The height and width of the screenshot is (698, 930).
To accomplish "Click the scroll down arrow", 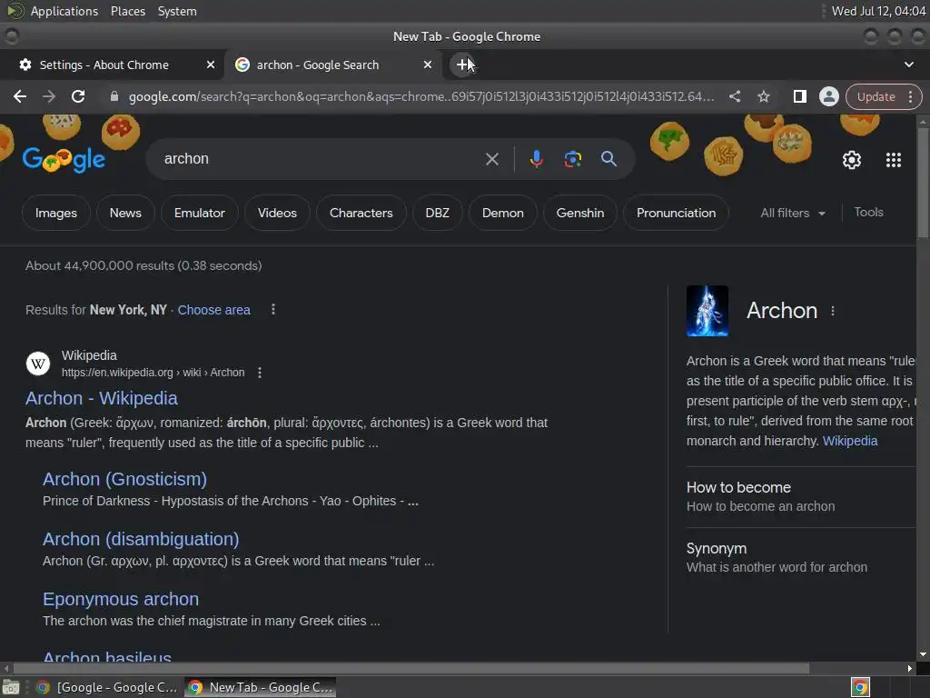I will (x=923, y=654).
